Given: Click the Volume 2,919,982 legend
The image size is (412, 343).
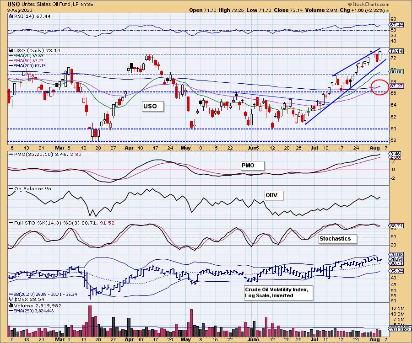Looking at the screenshot, I should [x=38, y=305].
